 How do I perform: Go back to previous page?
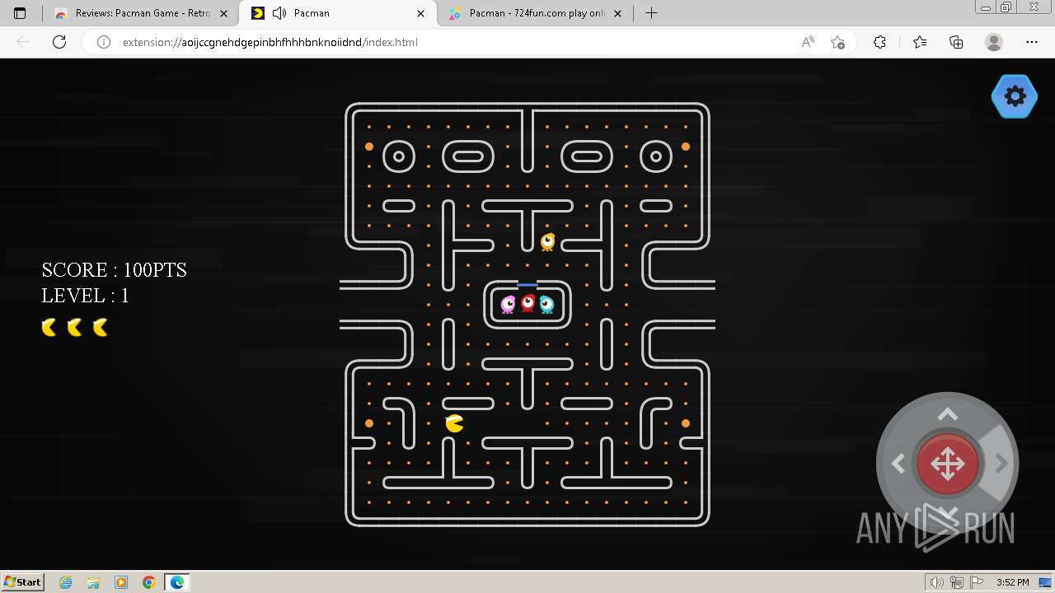23,42
